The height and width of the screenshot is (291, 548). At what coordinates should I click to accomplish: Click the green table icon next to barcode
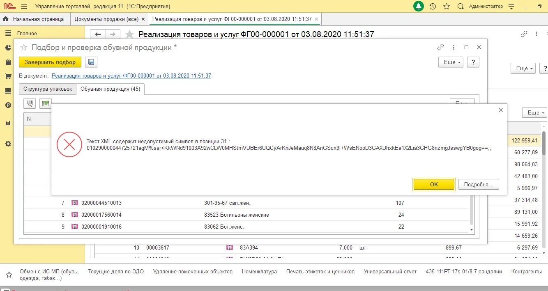pos(46,103)
